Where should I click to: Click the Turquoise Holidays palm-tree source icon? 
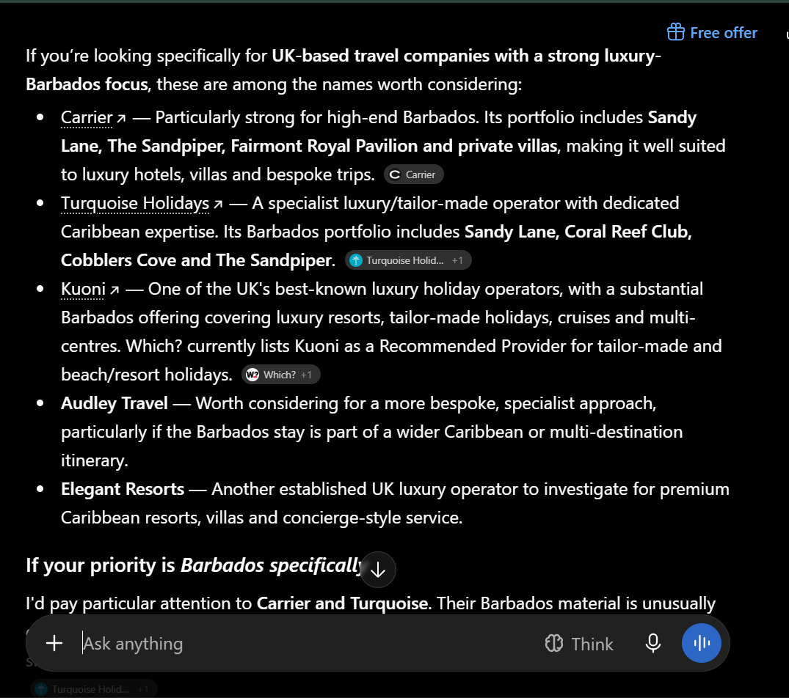[x=356, y=260]
